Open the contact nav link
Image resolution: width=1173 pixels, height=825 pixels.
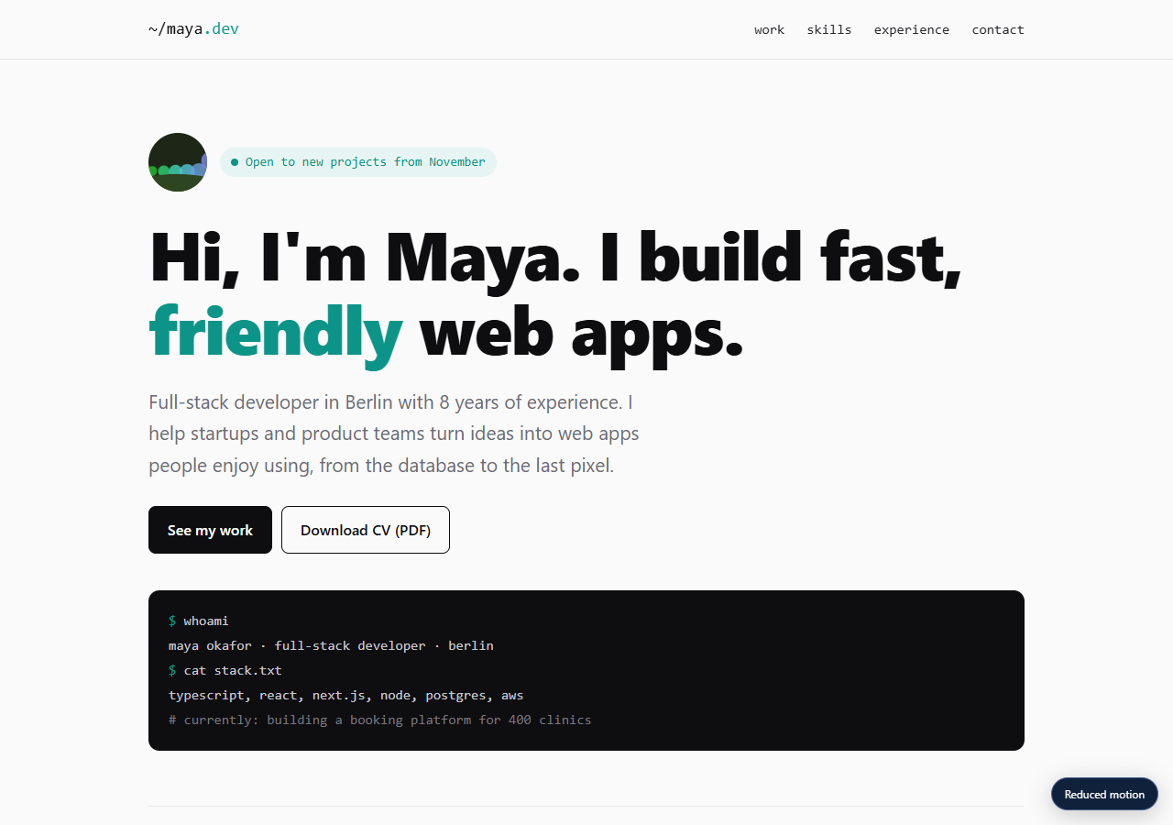(997, 29)
